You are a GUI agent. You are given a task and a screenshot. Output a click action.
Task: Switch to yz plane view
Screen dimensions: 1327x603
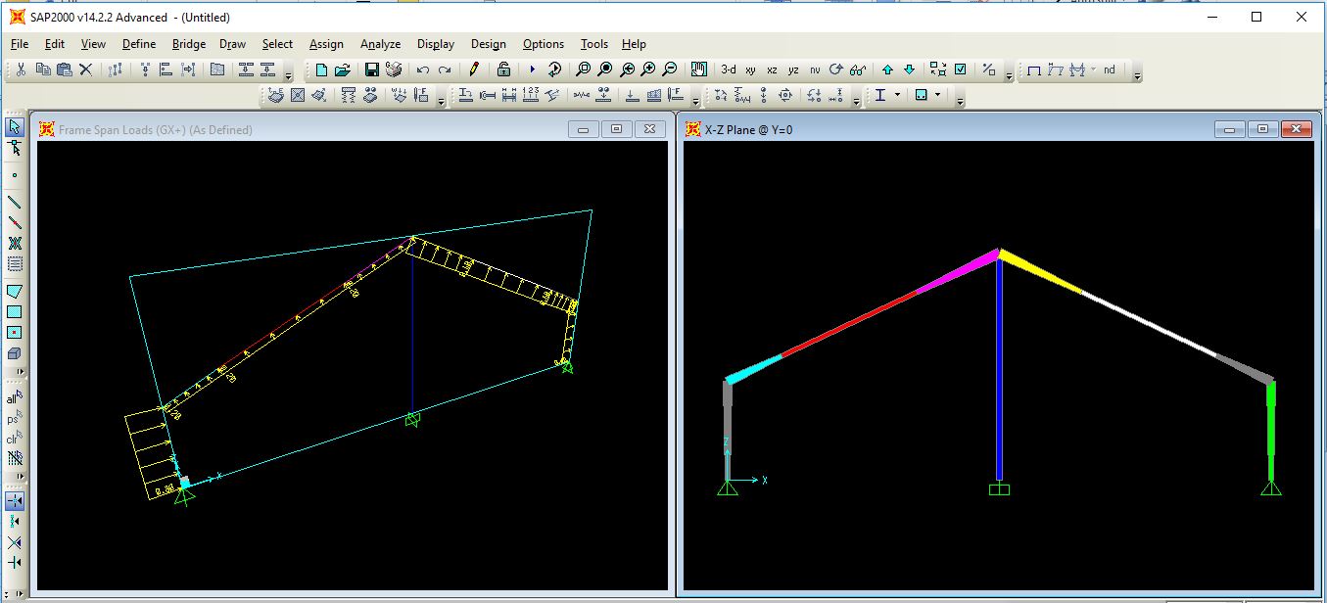pos(793,70)
